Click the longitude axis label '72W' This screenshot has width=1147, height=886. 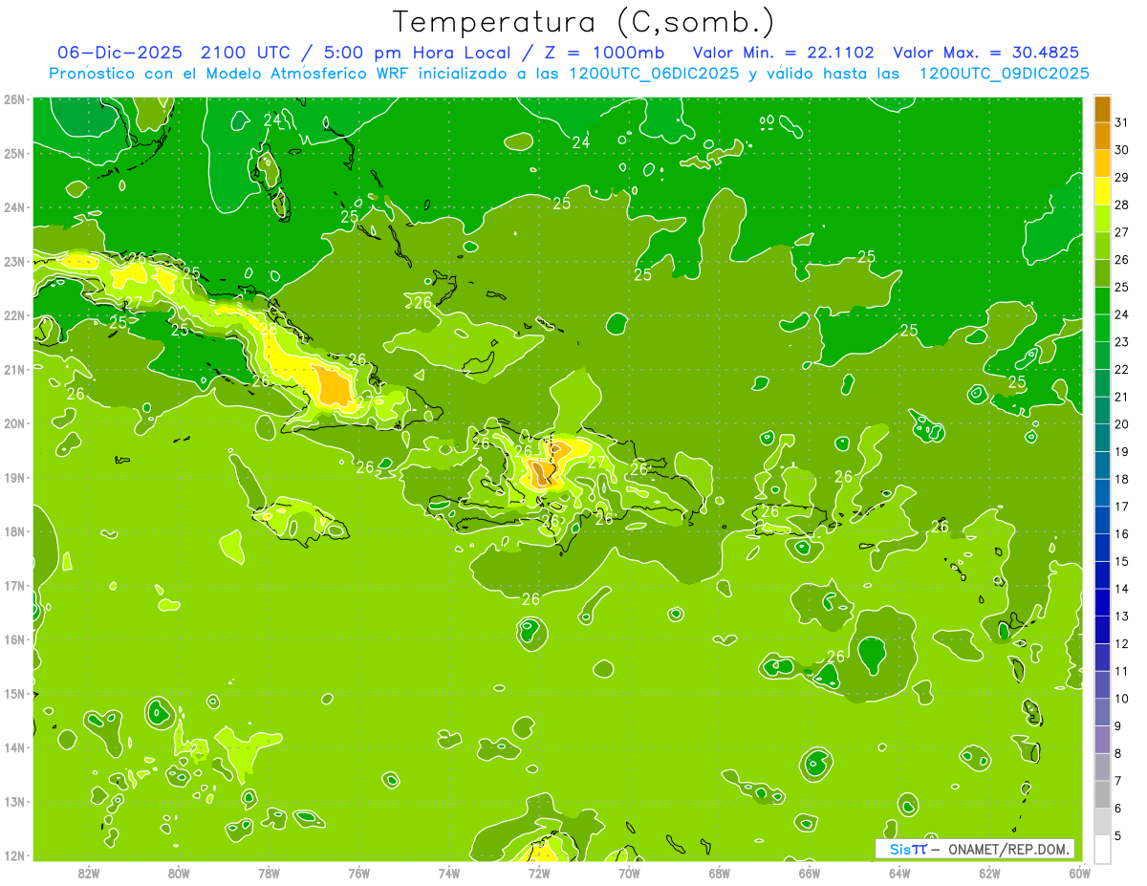pos(539,873)
